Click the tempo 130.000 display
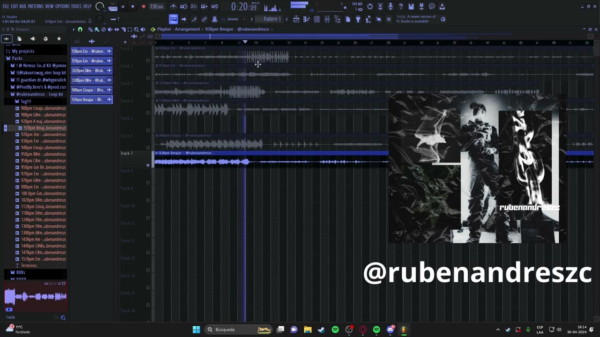This screenshot has width=600, height=337. click(x=157, y=7)
